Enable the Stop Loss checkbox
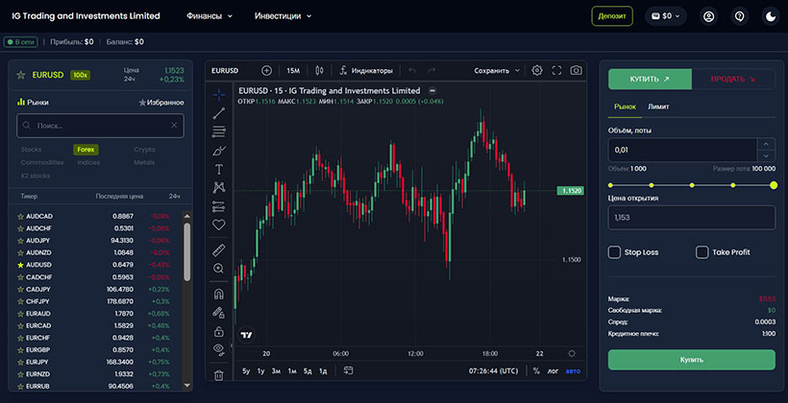 tap(614, 252)
